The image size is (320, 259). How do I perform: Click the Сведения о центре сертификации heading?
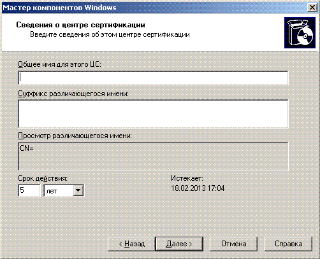click(x=81, y=25)
